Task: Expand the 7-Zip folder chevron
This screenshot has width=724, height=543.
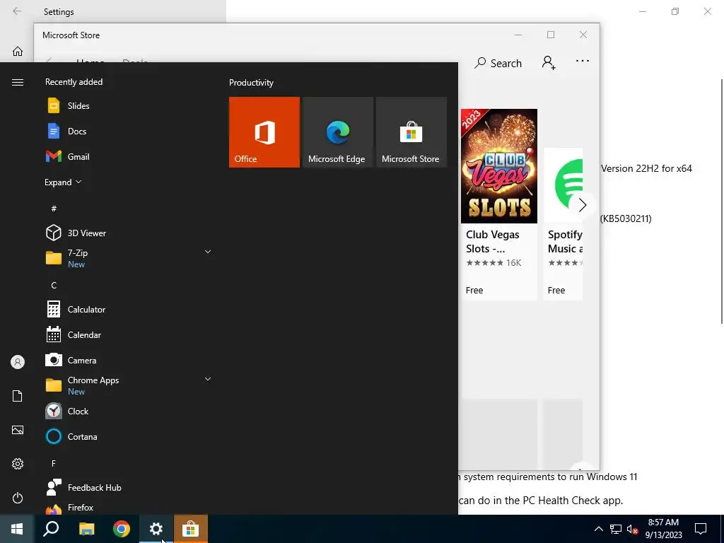Action: (208, 252)
